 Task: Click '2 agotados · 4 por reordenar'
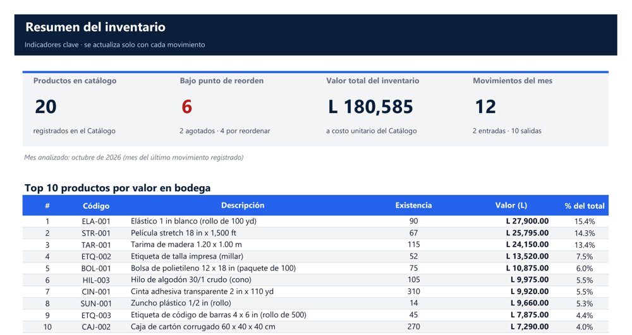225,131
